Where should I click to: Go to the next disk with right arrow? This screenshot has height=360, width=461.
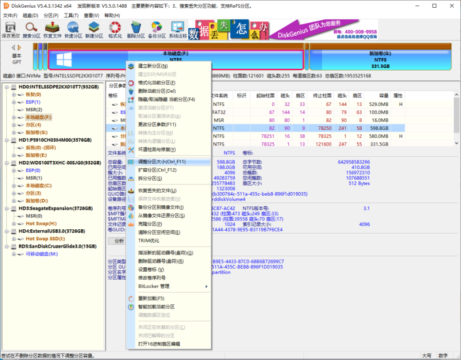pyautogui.click(x=20, y=47)
